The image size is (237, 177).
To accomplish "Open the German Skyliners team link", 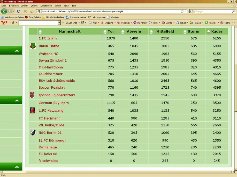I will point(53,103).
